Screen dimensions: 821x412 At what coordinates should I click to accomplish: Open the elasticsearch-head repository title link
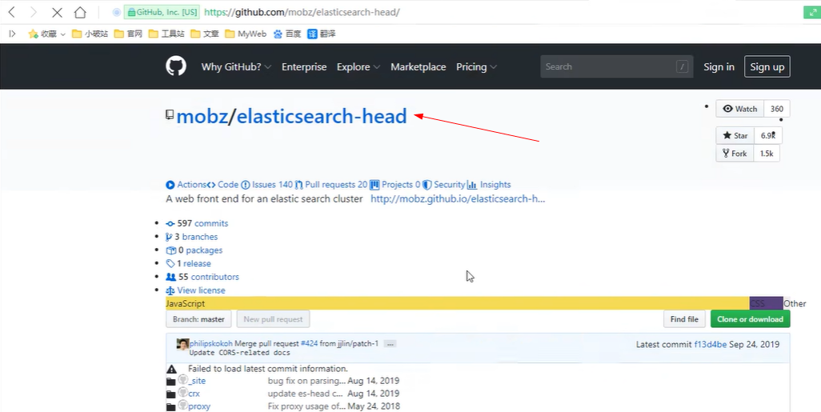(x=322, y=116)
